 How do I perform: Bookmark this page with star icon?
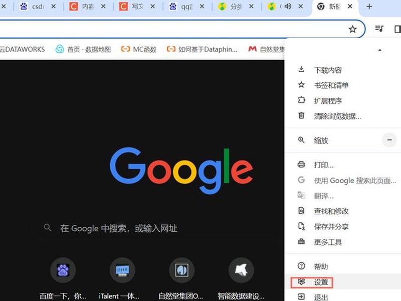[x=353, y=29]
